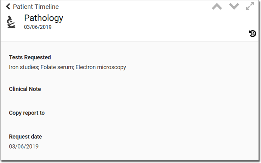
Task: Select the Pathology heading title
Action: [x=44, y=18]
